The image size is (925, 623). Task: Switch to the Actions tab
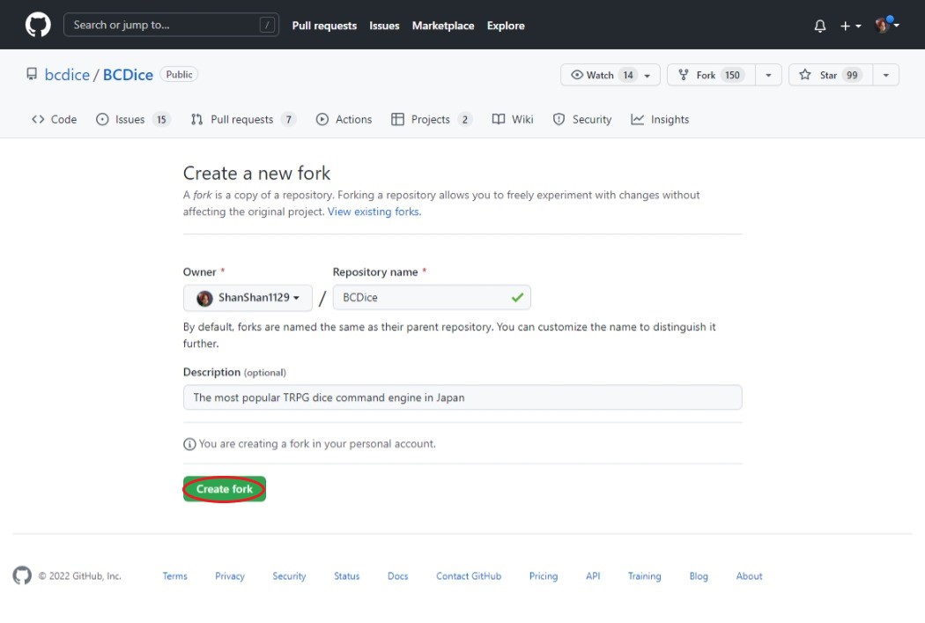tap(344, 119)
